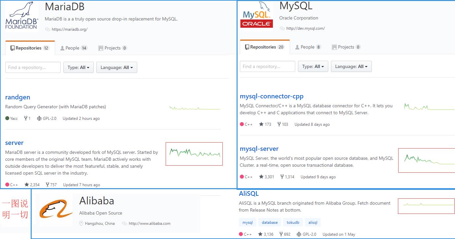
Task: Open the mysql-server repository link
Action: 259,149
